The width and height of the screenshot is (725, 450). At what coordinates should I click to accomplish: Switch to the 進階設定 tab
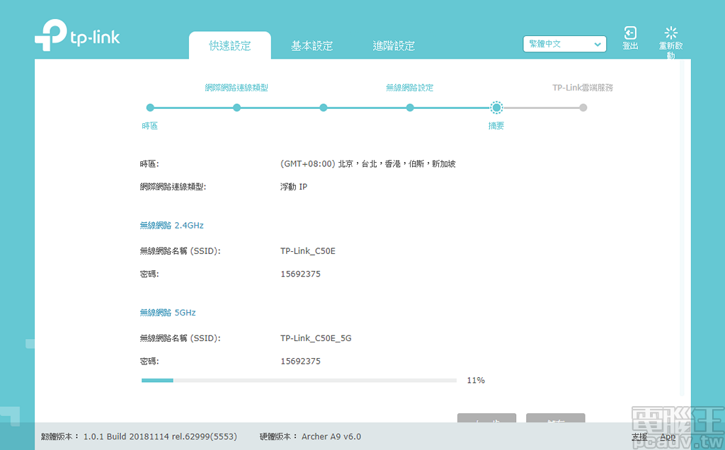pyautogui.click(x=394, y=45)
